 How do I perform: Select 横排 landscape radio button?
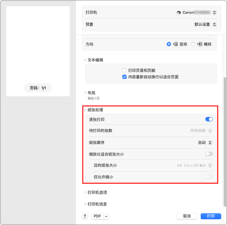tap(193, 44)
